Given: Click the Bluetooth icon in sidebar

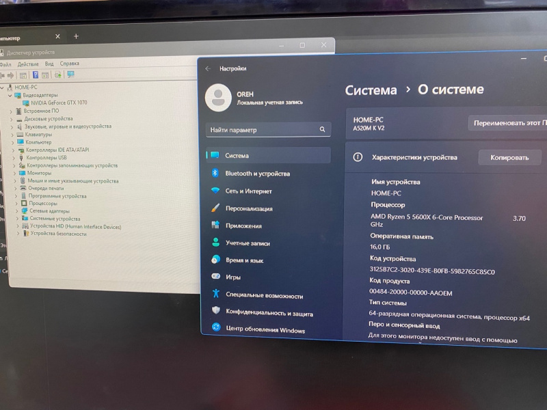Looking at the screenshot, I should point(215,173).
